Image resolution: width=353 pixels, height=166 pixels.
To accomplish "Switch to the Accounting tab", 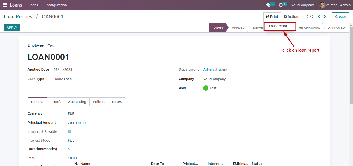I will [x=77, y=102].
